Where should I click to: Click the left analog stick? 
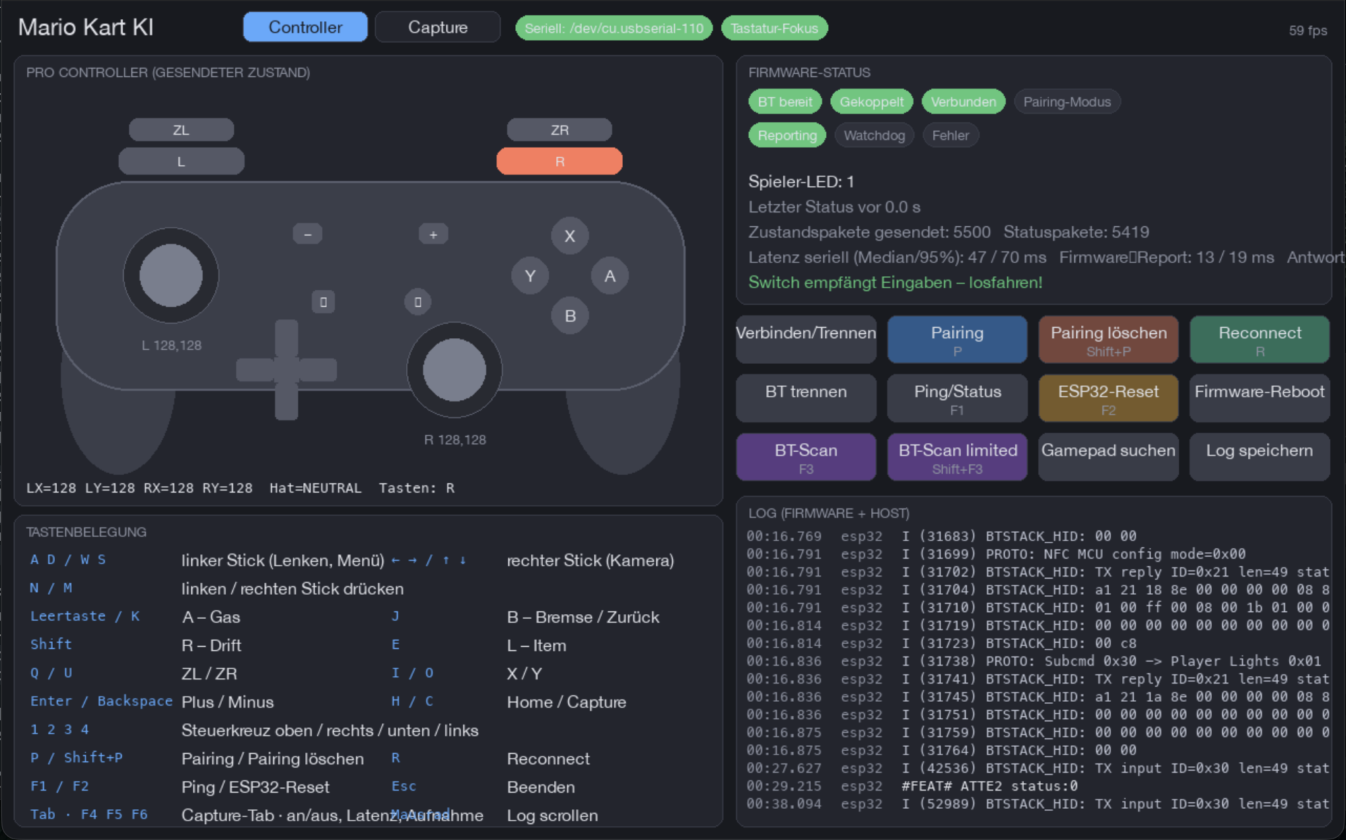171,276
